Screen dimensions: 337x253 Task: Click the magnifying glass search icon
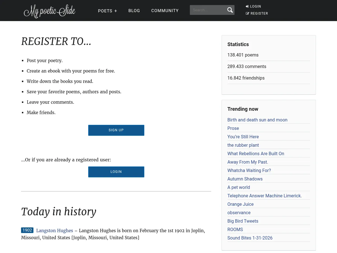tap(230, 10)
